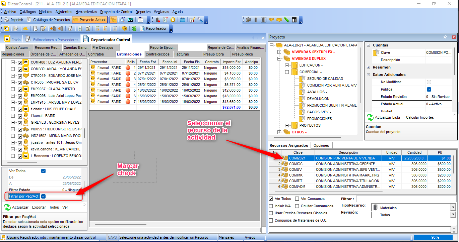The height and width of the screenshot is (242, 459).
Task: Expand the VIVIENDAS SEXTUPLEX tree node
Action: tap(279, 52)
